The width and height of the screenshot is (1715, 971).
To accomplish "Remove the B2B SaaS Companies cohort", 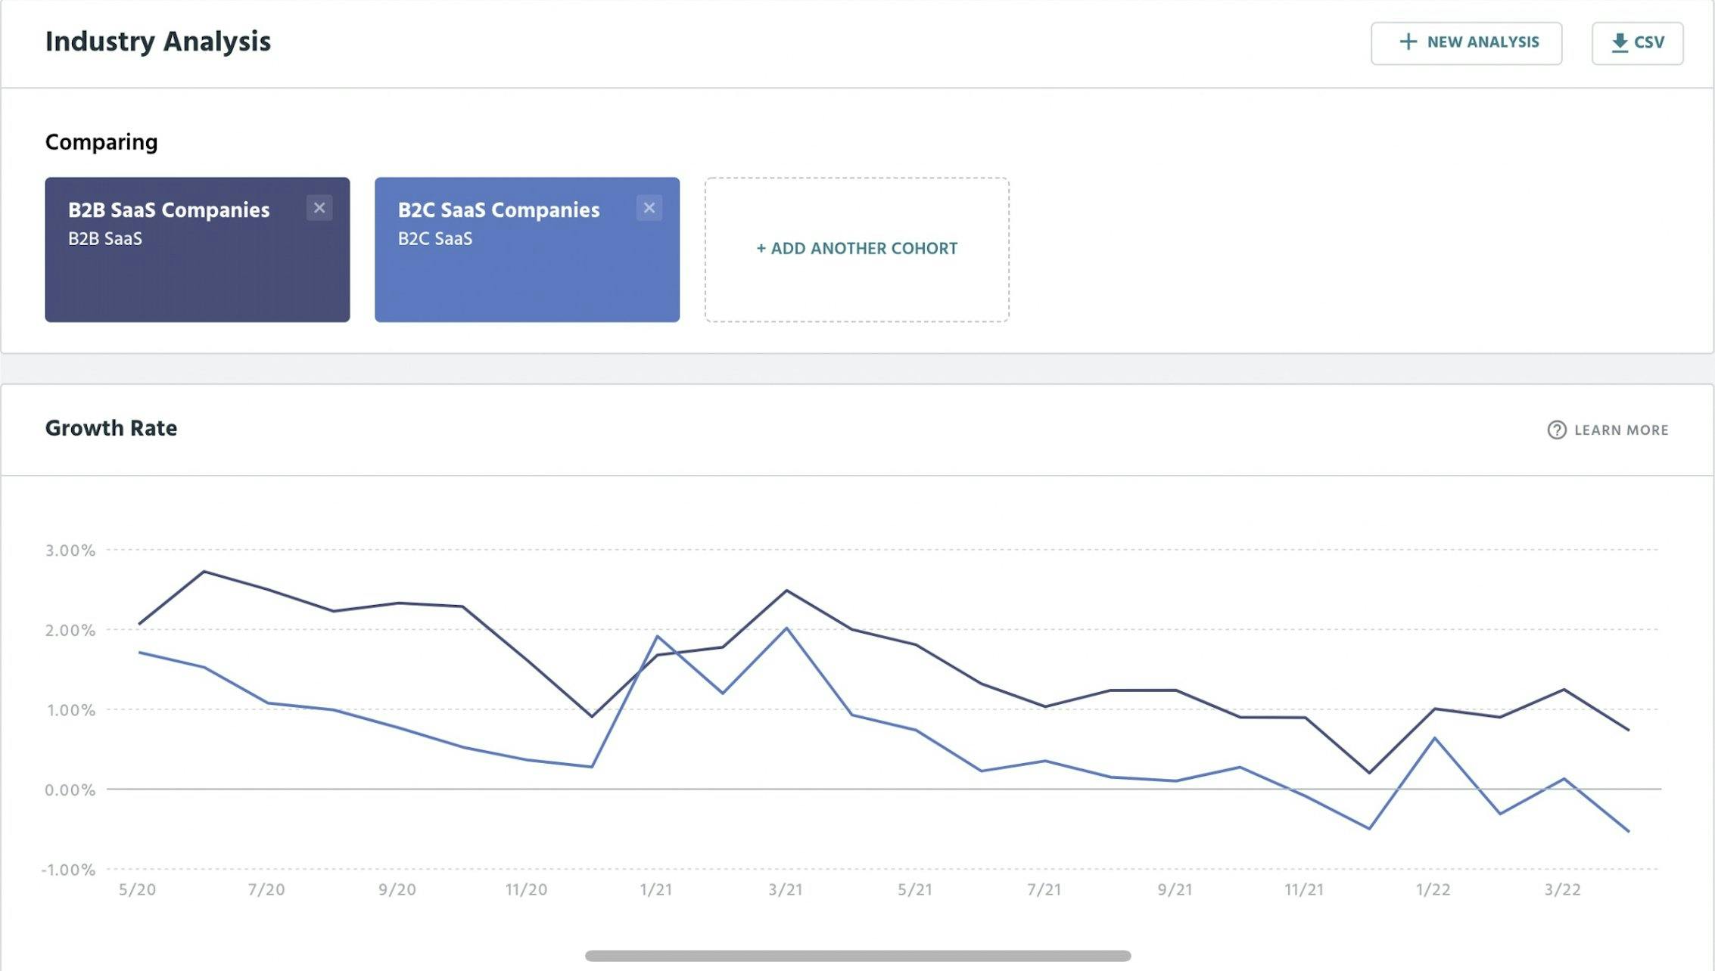I will pos(319,208).
